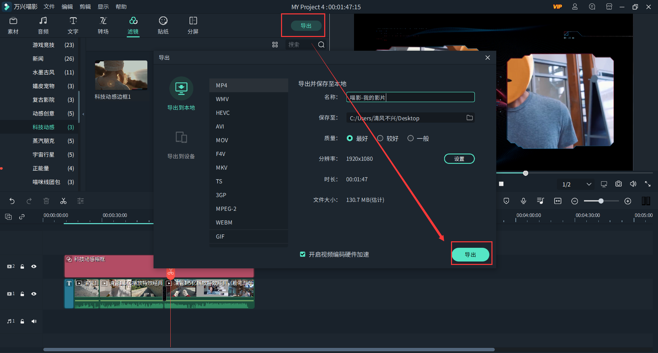
Task: Open the 分屏 (Split Screen) panel
Action: pos(193,25)
